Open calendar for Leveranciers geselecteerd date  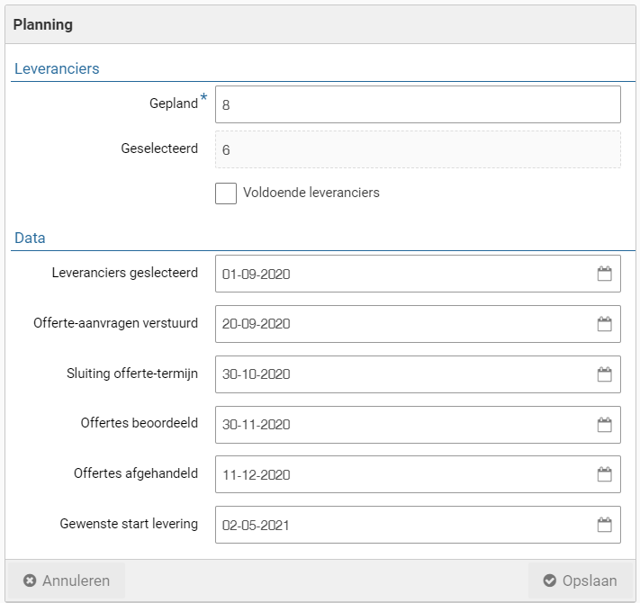(604, 274)
